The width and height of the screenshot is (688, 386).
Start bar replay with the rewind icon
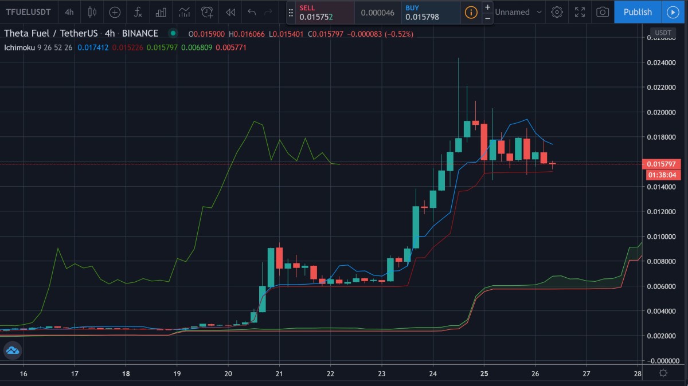tap(230, 12)
